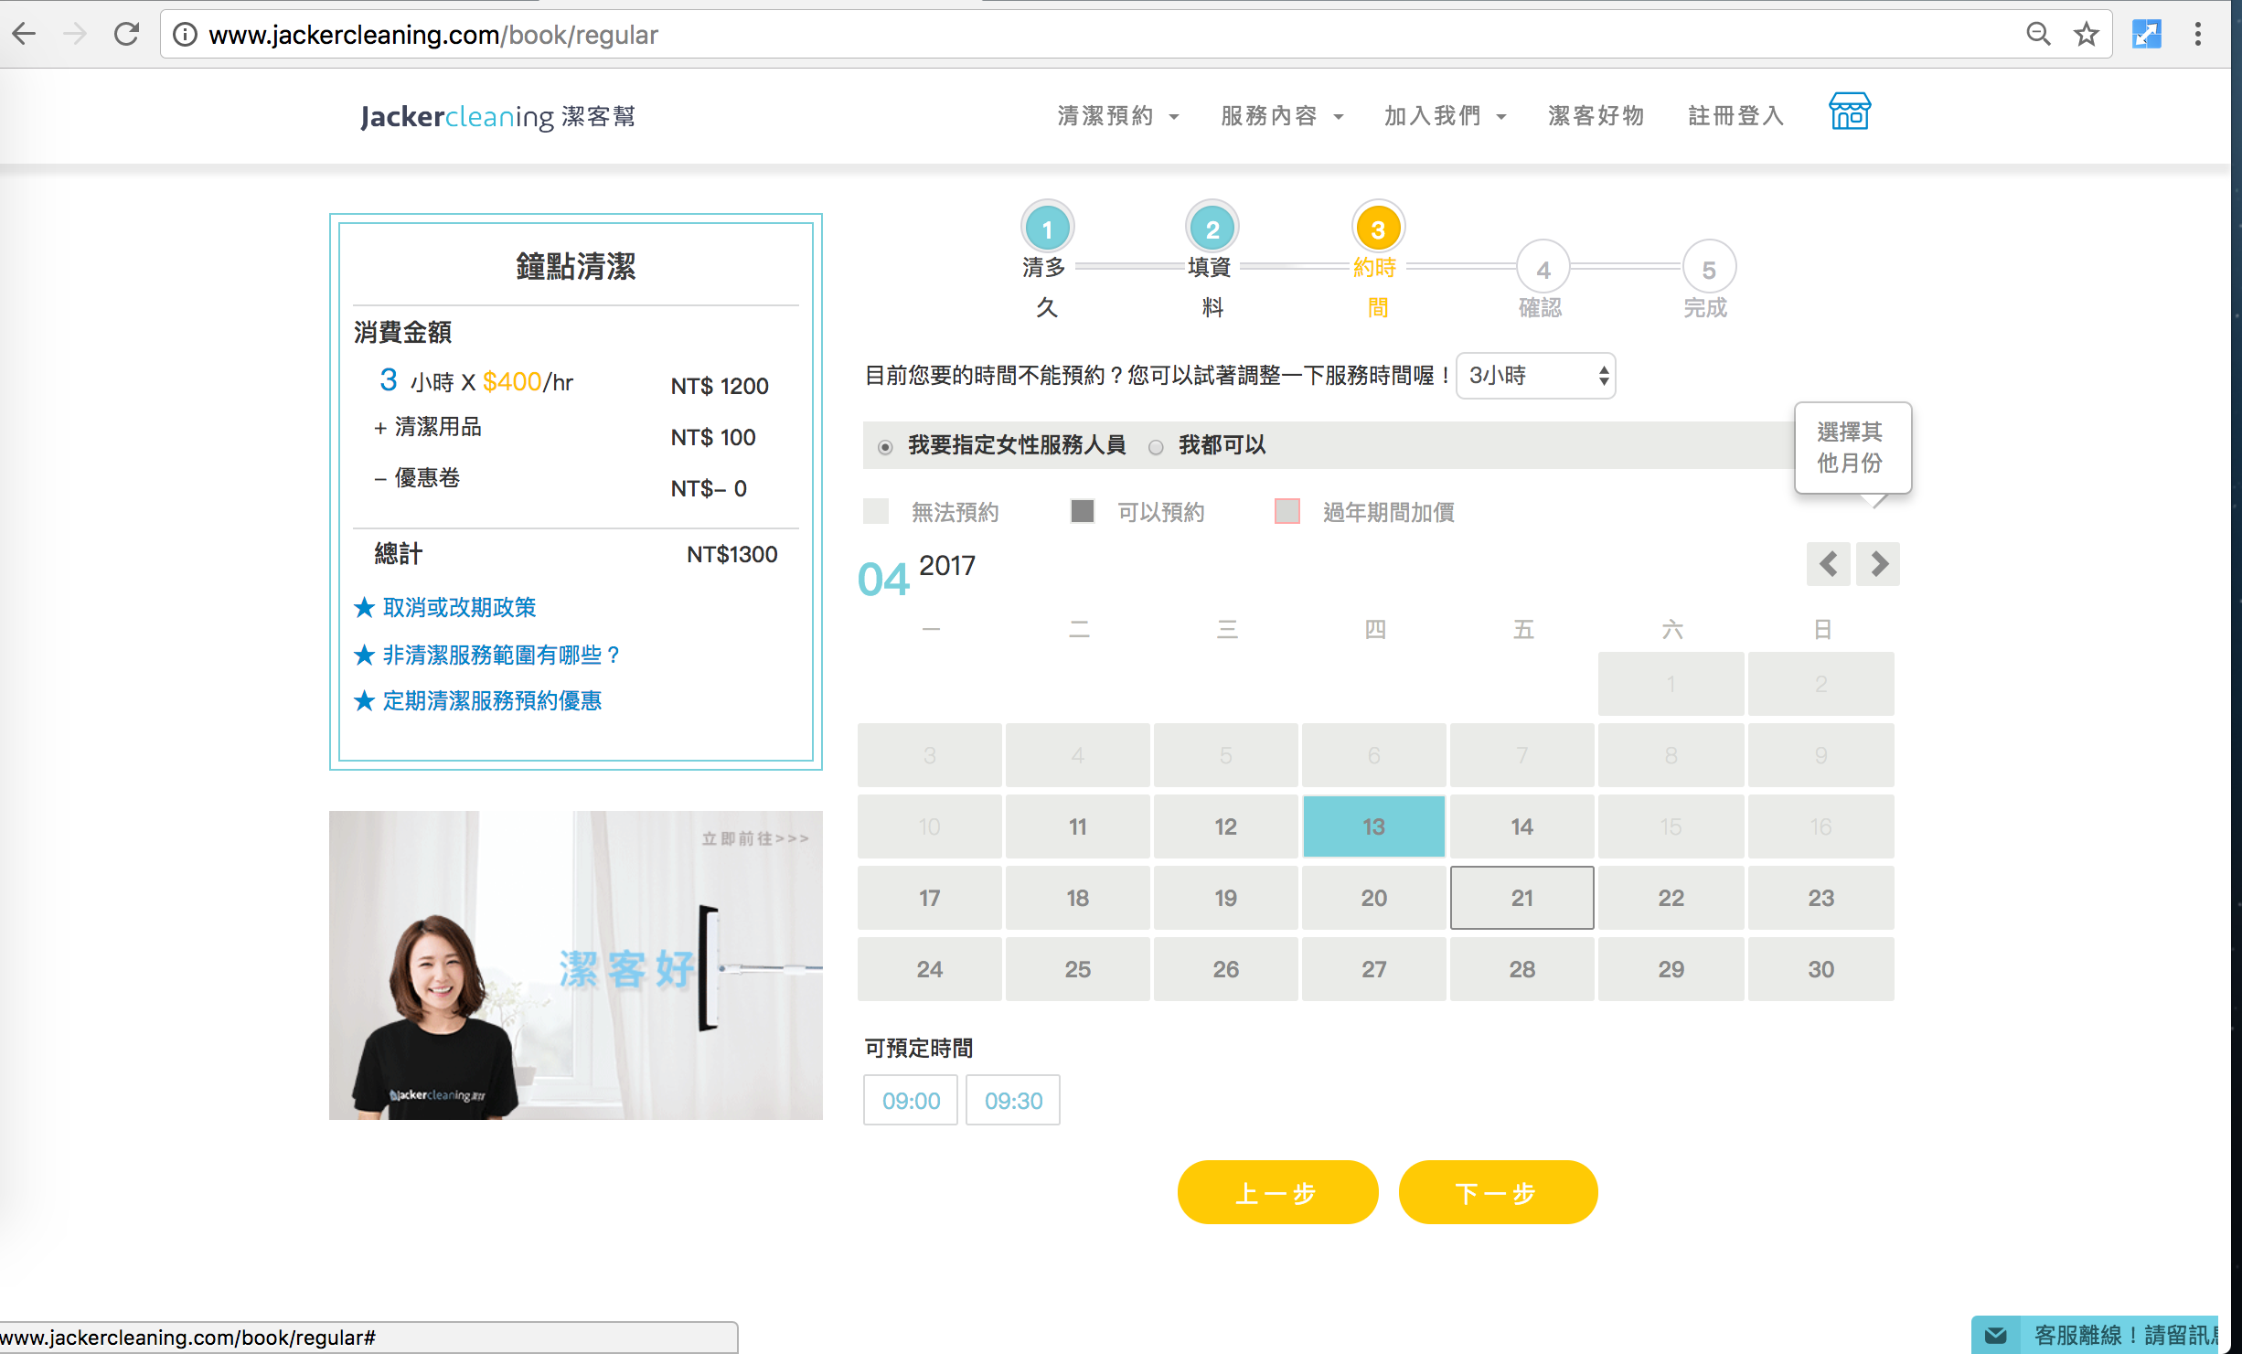Open the 取消或改期政策 link
Image resolution: width=2242 pixels, height=1354 pixels.
coord(459,607)
